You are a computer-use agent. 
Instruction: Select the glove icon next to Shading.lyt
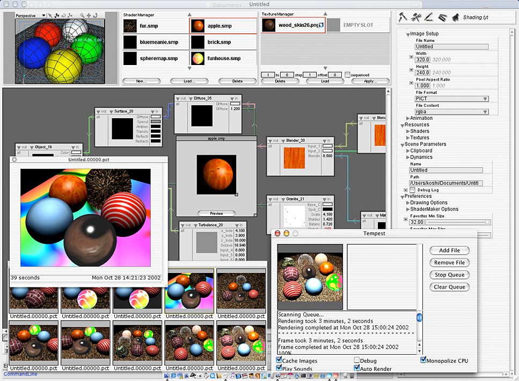pos(455,17)
